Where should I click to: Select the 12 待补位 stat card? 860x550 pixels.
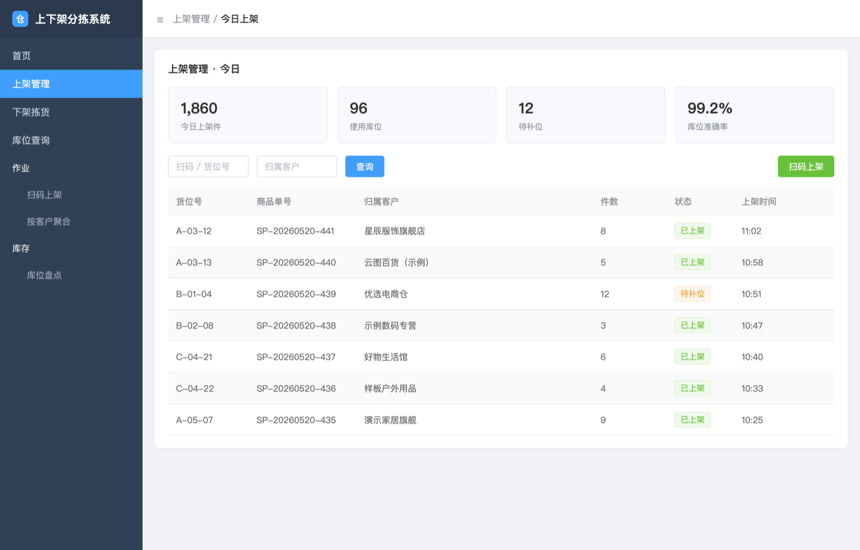[x=586, y=115]
